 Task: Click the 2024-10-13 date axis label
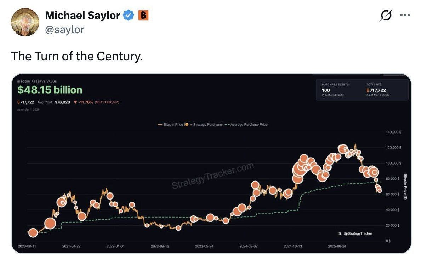point(292,246)
